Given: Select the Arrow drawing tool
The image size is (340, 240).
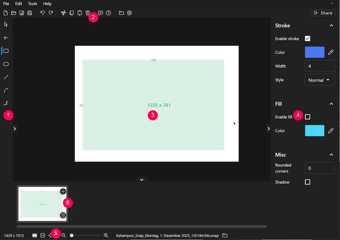Looking at the screenshot, I should 6,38.
